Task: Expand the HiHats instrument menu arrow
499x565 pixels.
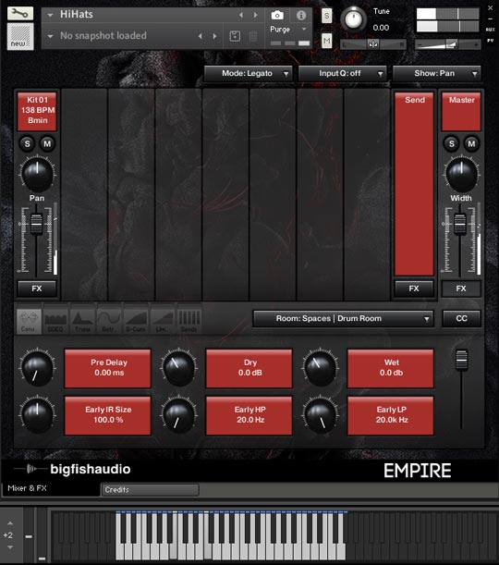Action: pyautogui.click(x=51, y=15)
